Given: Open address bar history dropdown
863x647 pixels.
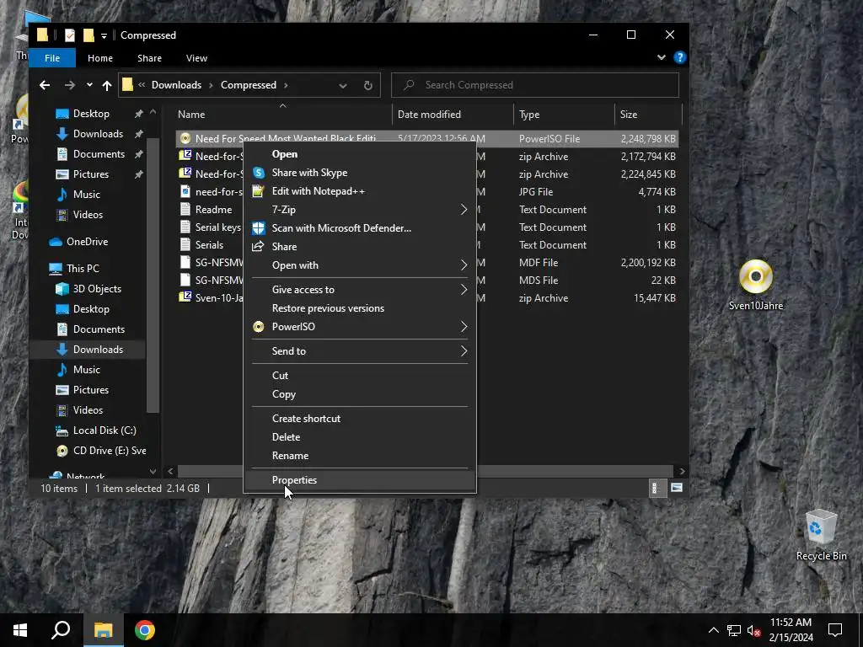Looking at the screenshot, I should pos(343,85).
